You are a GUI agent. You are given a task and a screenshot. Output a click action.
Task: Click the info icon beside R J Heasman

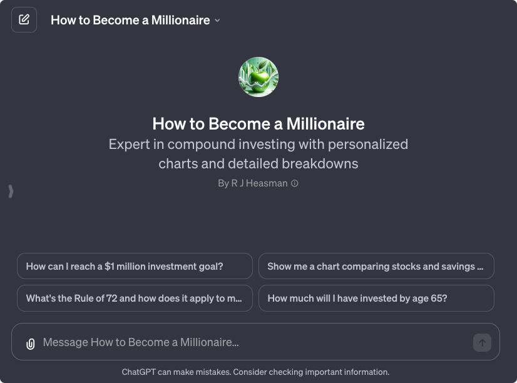295,183
